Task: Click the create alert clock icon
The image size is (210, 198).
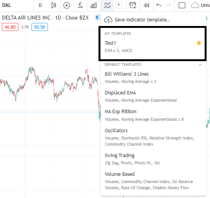Action: 133,5
